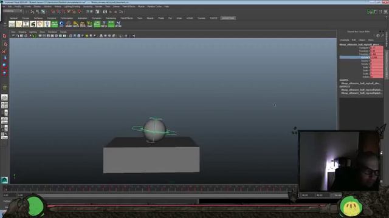Open the viewport Lighting menu

click(x=33, y=32)
